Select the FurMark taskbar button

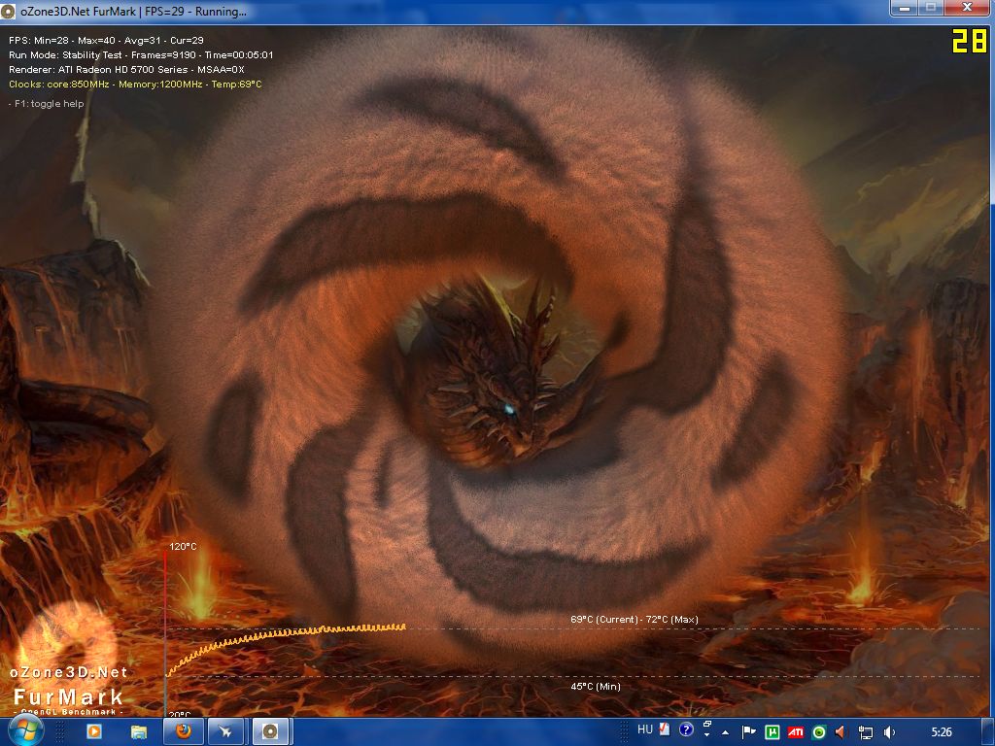(x=270, y=732)
